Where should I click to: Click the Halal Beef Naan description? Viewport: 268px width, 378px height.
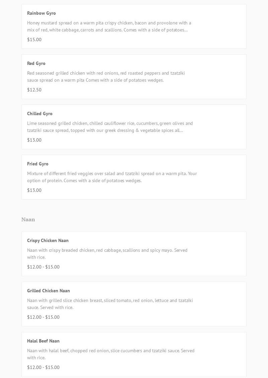(111, 354)
